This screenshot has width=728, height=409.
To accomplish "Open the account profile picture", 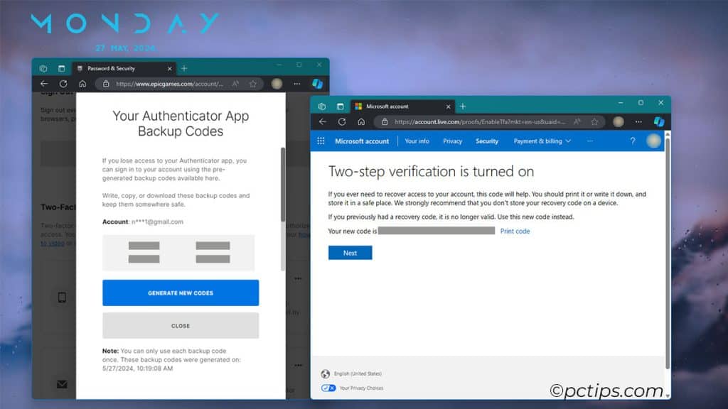I will (x=653, y=141).
